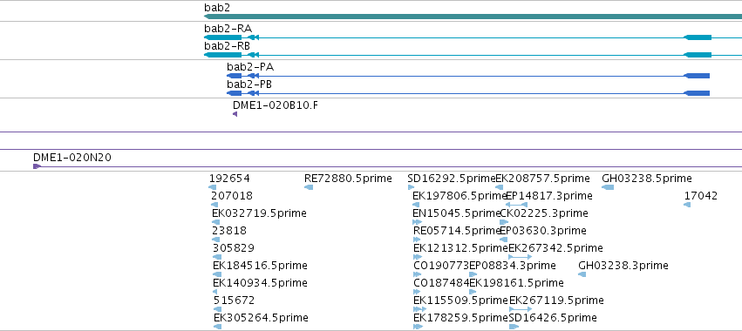Select the 192654 feature arrow
This screenshot has width=742, height=331.
click(x=213, y=187)
